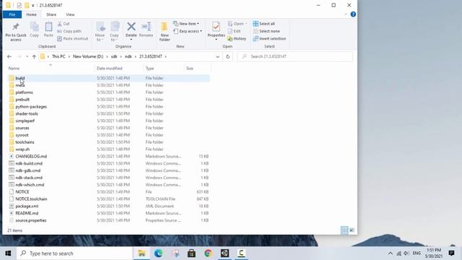Select the NOTICE.toolchain file
462x260 pixels.
31,199
